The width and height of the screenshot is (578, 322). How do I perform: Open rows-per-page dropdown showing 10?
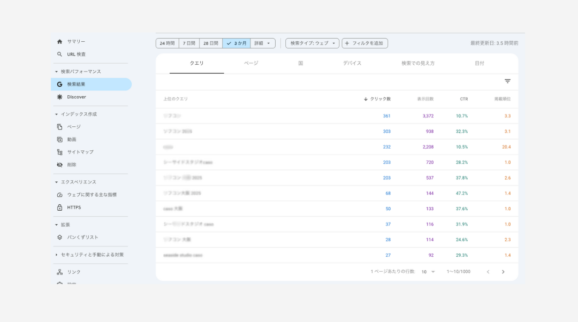[x=428, y=272]
